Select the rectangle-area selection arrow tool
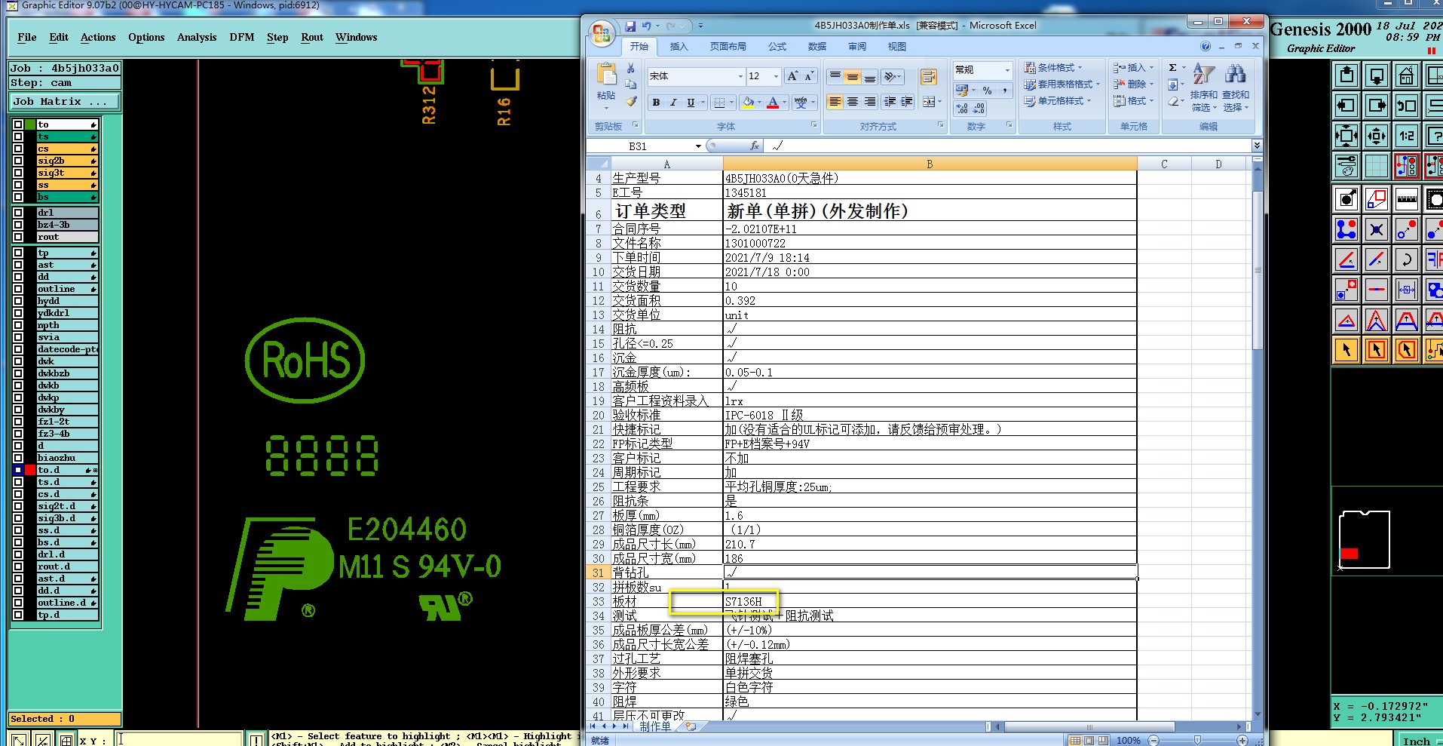This screenshot has height=746, width=1443. [1377, 350]
